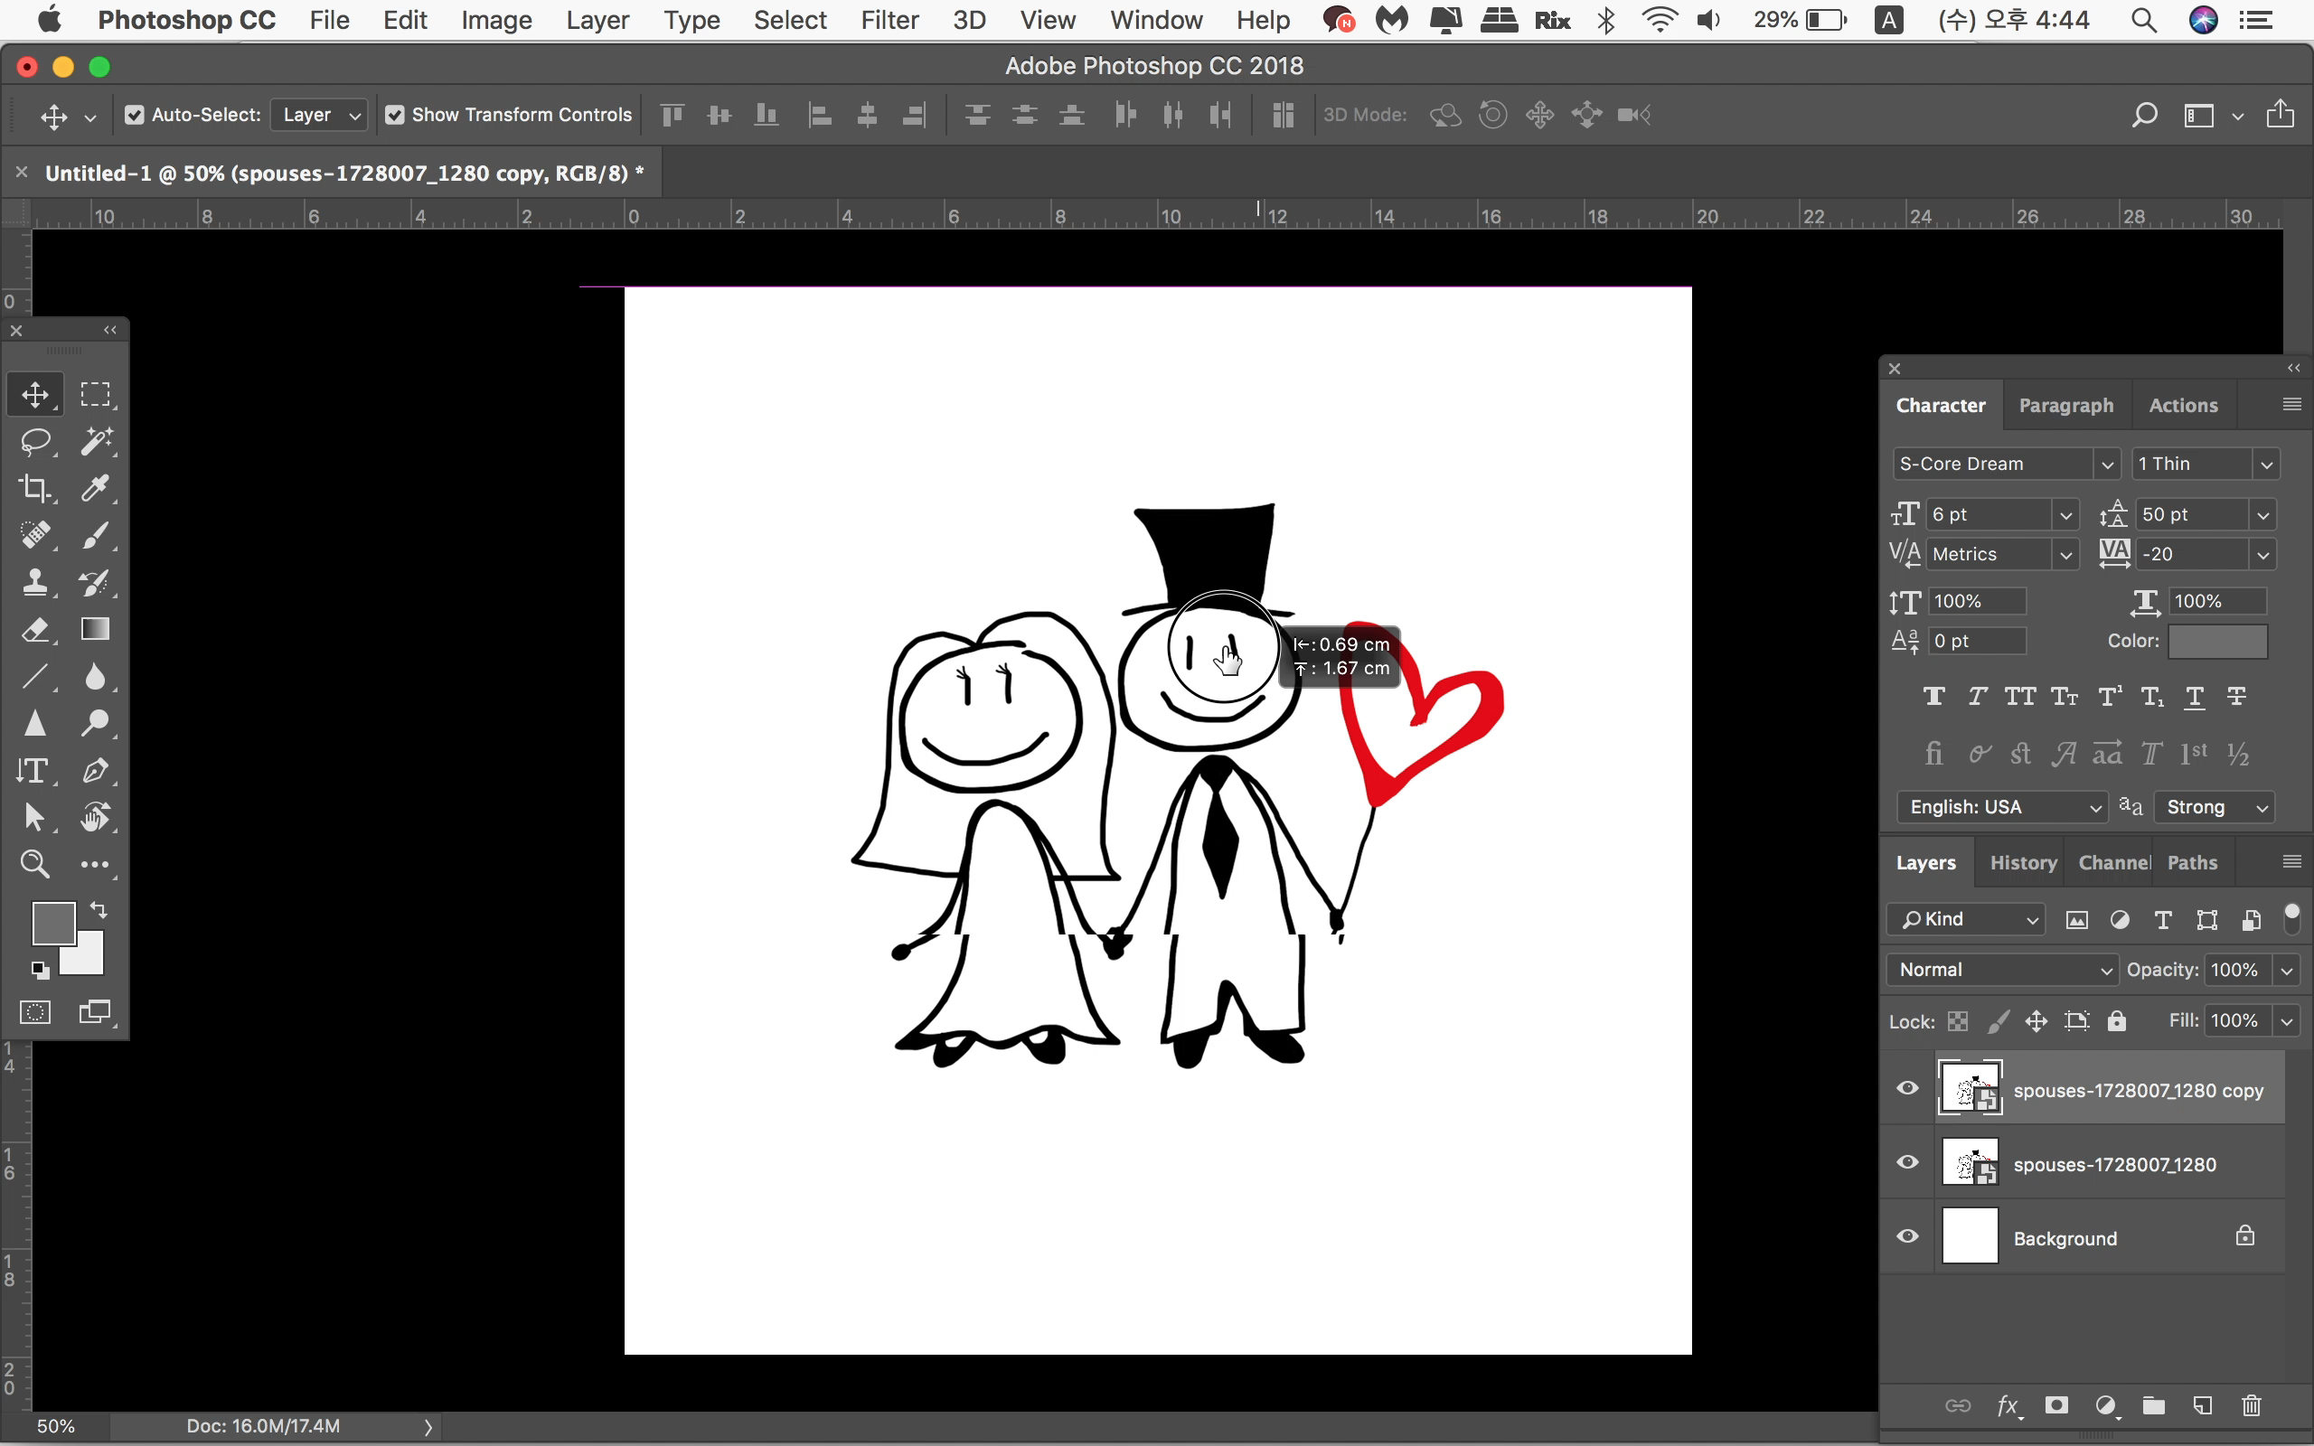The image size is (2314, 1446).
Task: Select the Eyedropper tool
Action: click(96, 489)
